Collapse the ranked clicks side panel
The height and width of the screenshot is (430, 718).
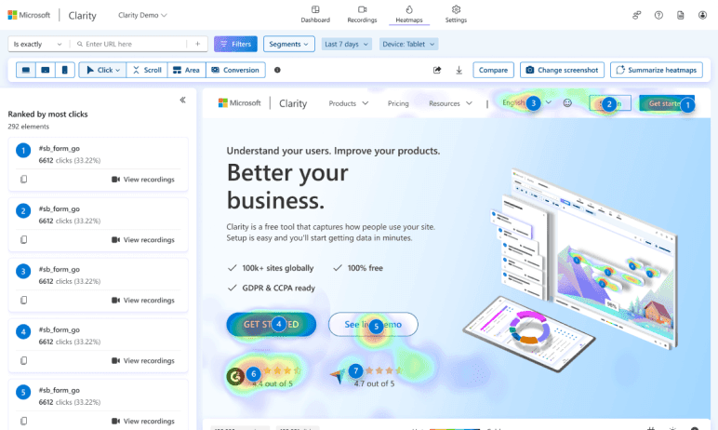(x=182, y=100)
